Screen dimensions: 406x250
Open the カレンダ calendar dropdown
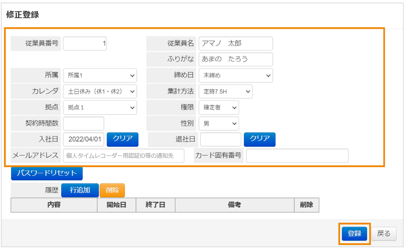pos(100,91)
